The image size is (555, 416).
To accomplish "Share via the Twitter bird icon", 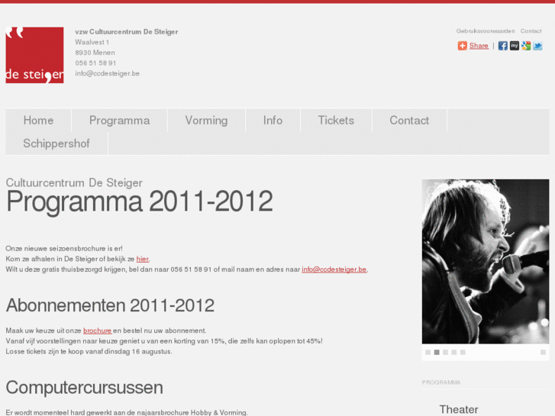I will click(537, 46).
